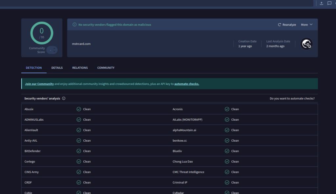Click the Clean checkmark next to Criminal IP
The image size is (336, 194).
click(226, 182)
